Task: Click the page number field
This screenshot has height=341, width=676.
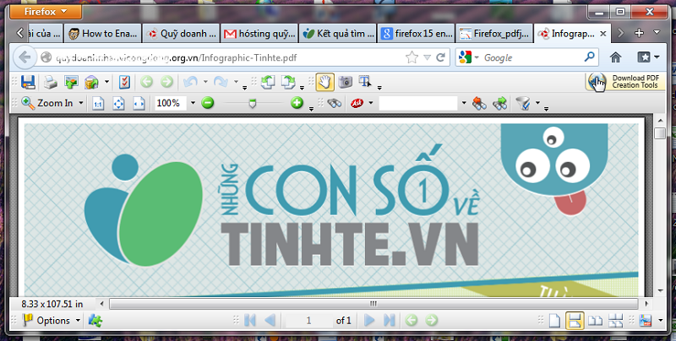Action: (308, 321)
